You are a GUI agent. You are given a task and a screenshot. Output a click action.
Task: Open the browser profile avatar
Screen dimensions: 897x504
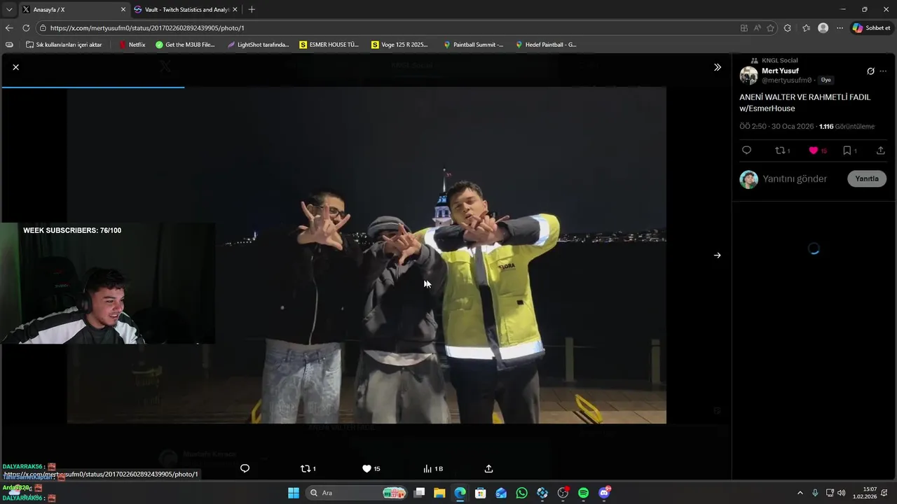click(823, 28)
